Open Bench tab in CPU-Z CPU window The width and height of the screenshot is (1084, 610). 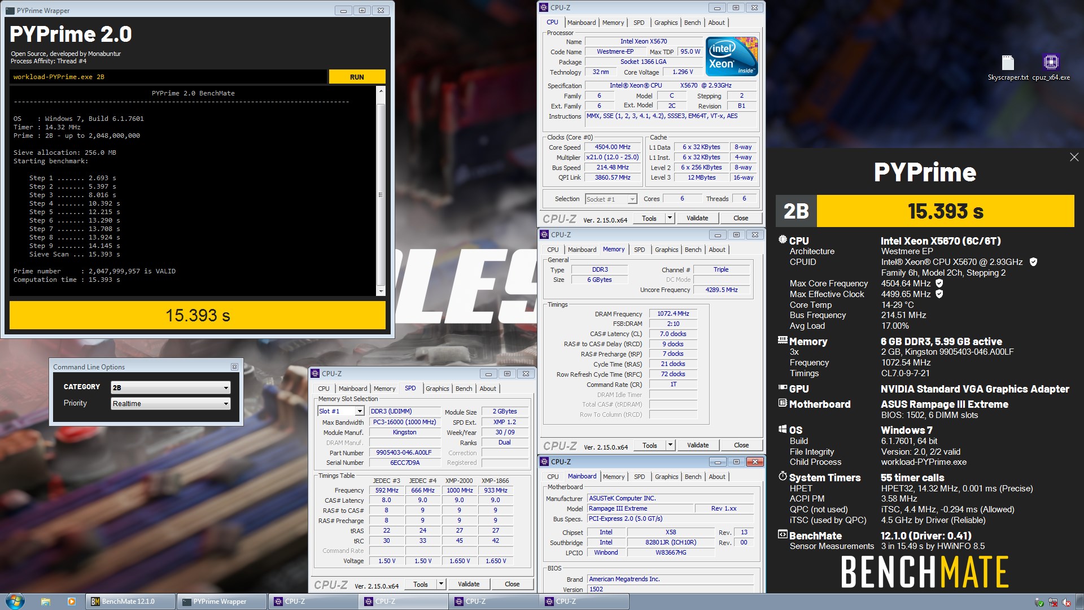coord(692,23)
